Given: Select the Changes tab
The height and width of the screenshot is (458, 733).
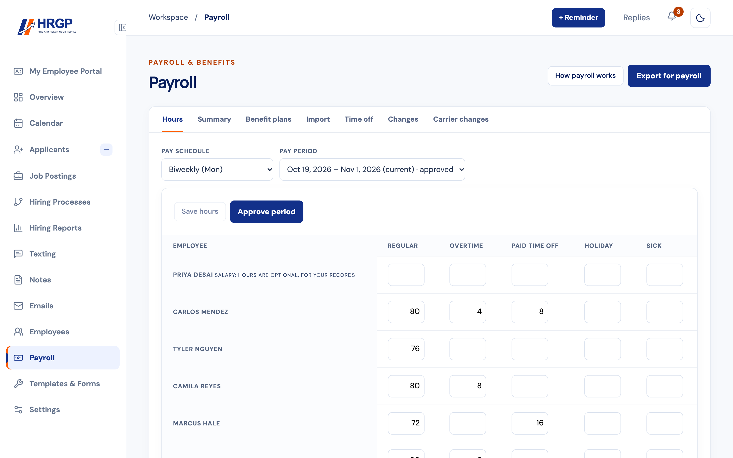Looking at the screenshot, I should tap(403, 119).
